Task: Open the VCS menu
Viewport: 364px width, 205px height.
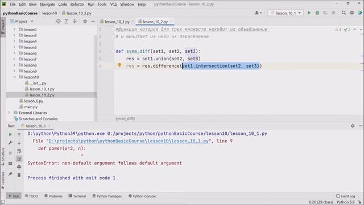Action: click(x=113, y=4)
